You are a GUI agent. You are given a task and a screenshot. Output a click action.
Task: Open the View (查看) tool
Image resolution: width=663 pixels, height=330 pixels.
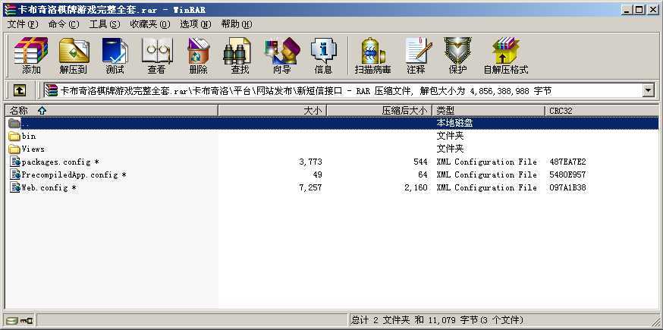click(156, 55)
